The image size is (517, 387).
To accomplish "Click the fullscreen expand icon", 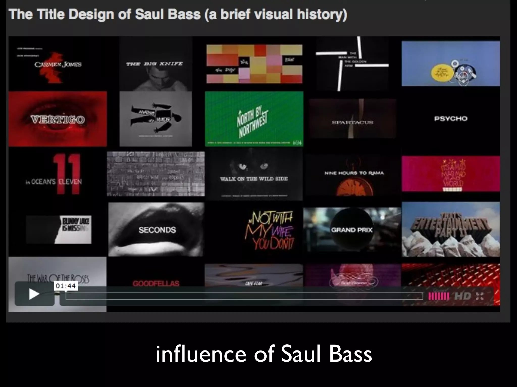I will pyautogui.click(x=480, y=296).
